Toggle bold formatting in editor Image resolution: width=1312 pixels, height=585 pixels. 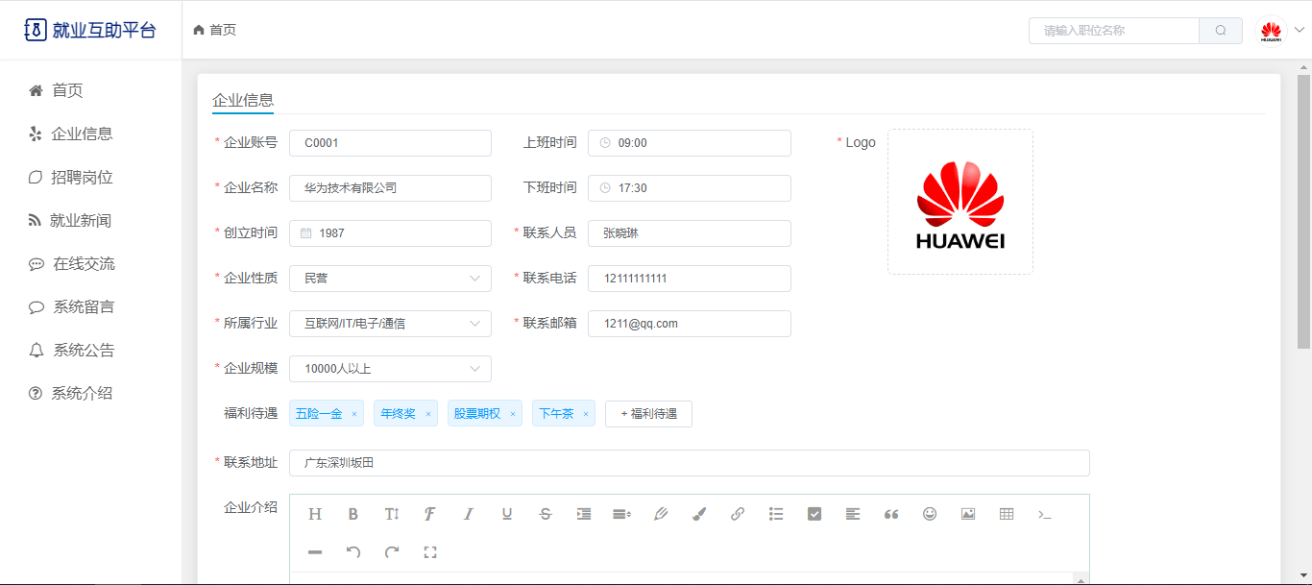click(x=353, y=514)
